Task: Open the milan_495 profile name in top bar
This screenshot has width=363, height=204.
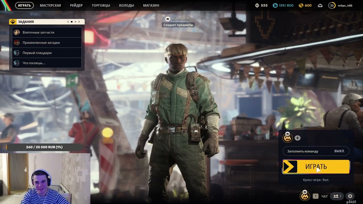Action: (x=345, y=5)
